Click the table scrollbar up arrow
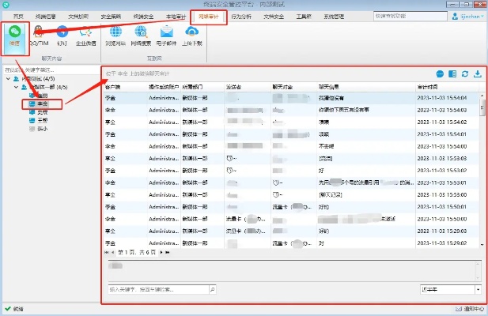This screenshot has height=316, width=488. (482, 95)
